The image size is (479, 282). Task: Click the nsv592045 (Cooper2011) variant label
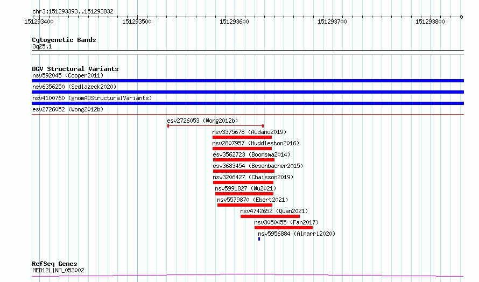coord(68,75)
